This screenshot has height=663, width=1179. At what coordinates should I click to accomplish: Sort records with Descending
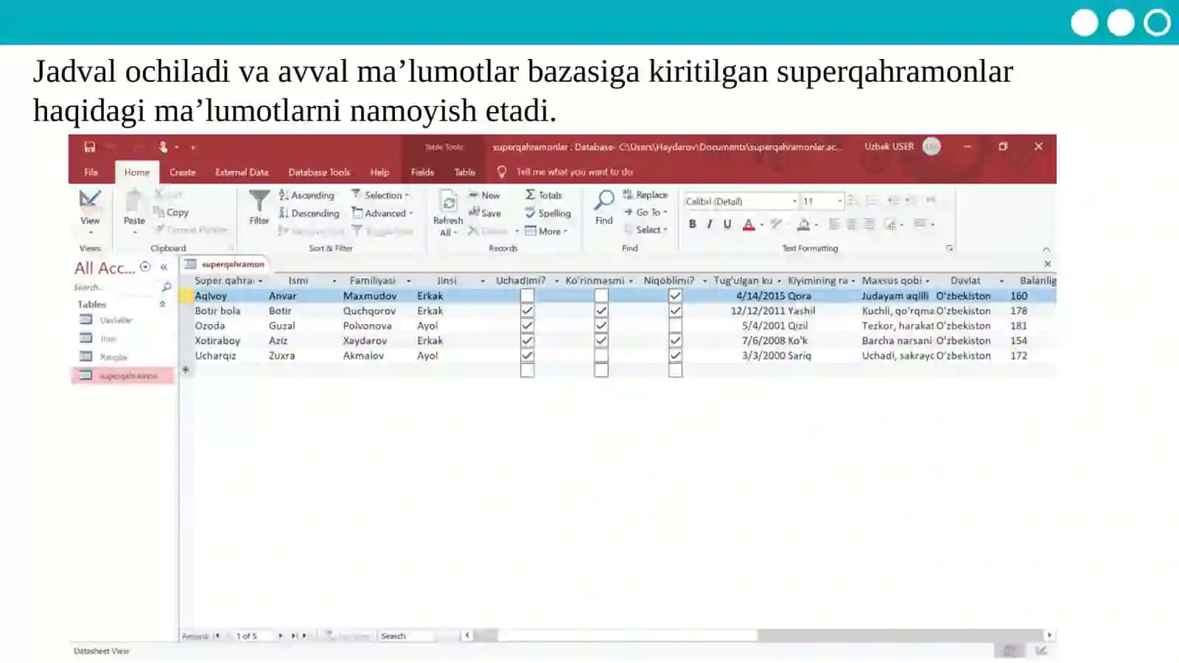click(x=309, y=213)
